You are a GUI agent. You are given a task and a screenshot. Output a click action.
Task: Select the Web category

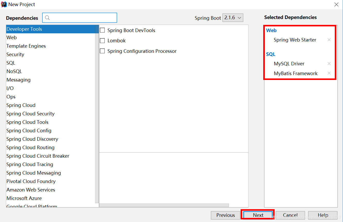click(50, 37)
